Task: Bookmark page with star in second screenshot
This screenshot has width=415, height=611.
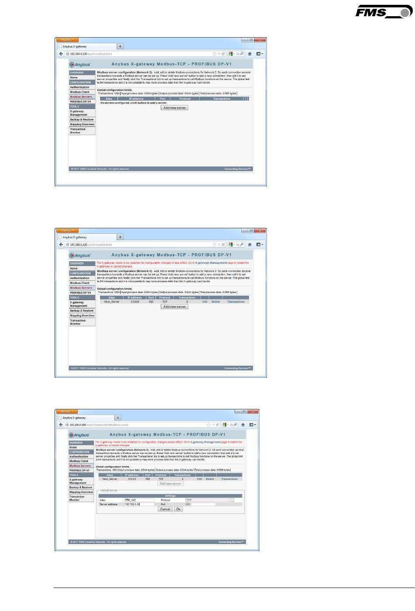Action: (214, 244)
